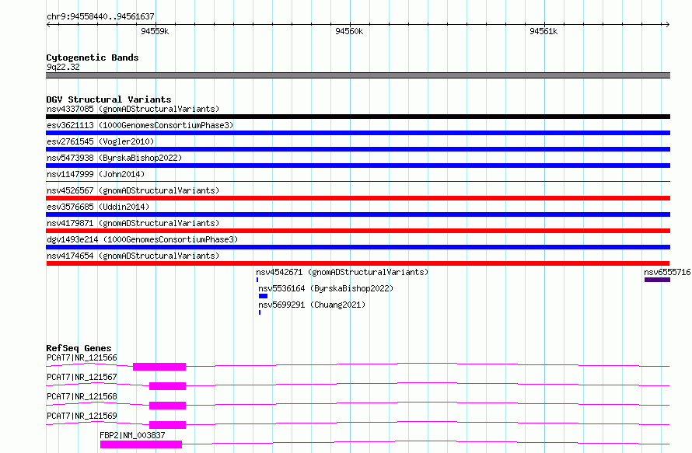Select the purple nsv6555716 variant bar
This screenshot has width=692, height=453.
(657, 280)
